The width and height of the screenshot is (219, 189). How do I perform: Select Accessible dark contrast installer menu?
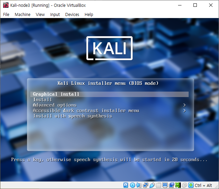(x=109, y=111)
